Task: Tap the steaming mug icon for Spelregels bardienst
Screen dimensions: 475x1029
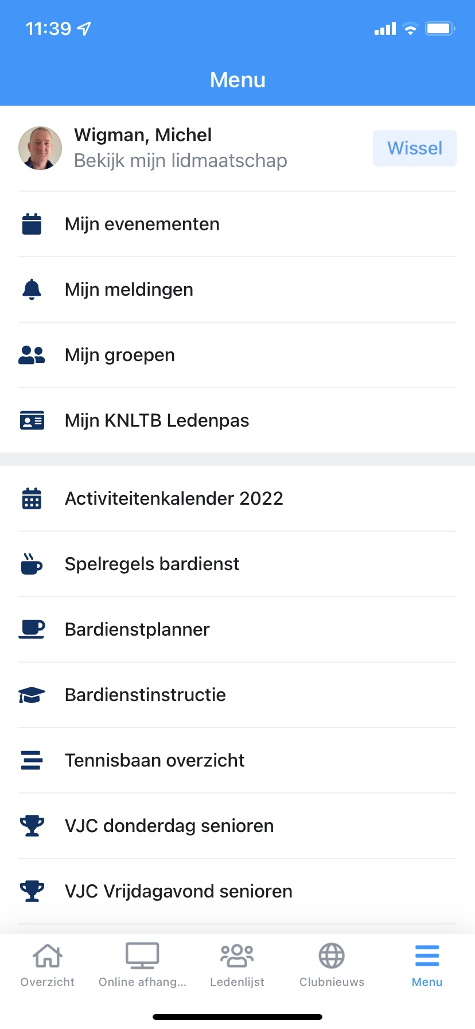Action: [32, 564]
